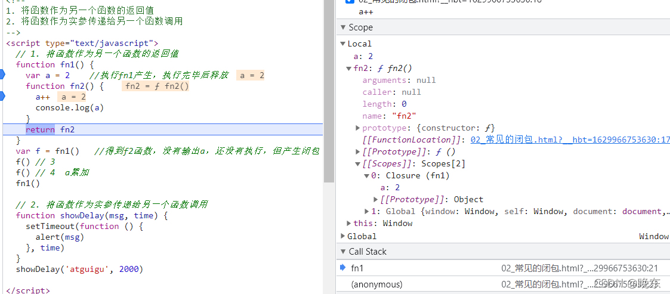Collapse the 0: Closure (fn1) entry

(x=366, y=176)
